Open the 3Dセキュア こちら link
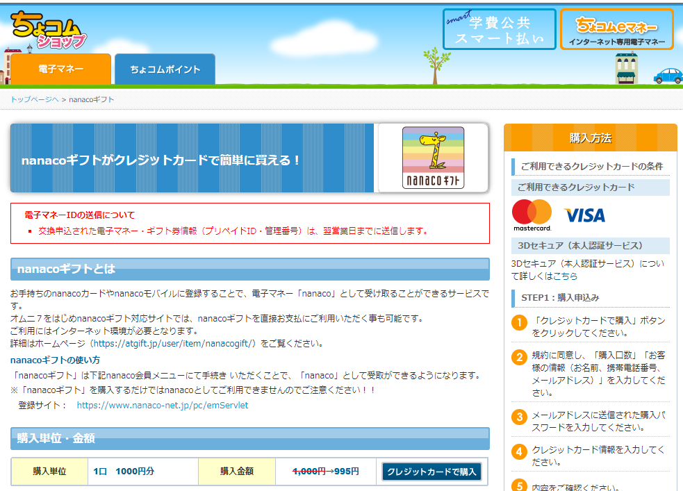 pyautogui.click(x=565, y=276)
